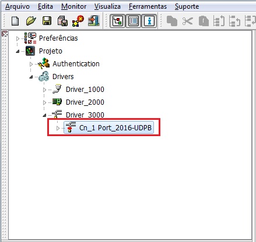This screenshot has width=256, height=242.
Task: Collapse the Drivers tree node
Action: click(x=31, y=77)
